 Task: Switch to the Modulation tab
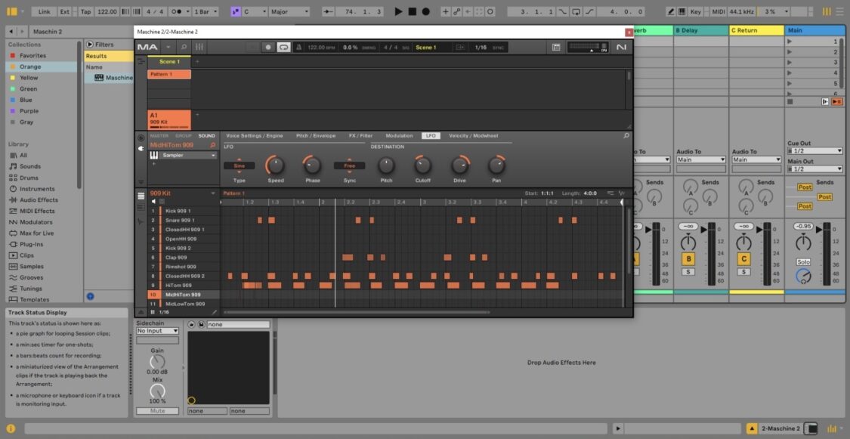click(398, 136)
